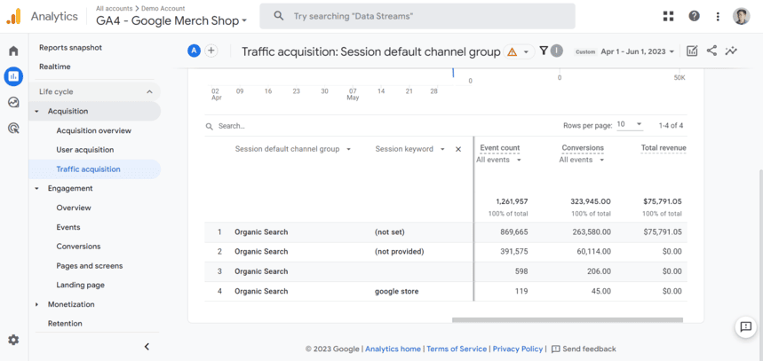Open the Home icon in left rail
This screenshot has height=361, width=763.
click(13, 51)
